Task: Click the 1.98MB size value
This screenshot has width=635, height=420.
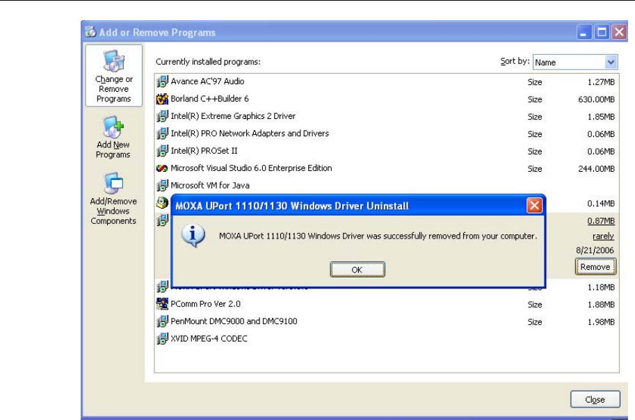Action: pyautogui.click(x=601, y=322)
